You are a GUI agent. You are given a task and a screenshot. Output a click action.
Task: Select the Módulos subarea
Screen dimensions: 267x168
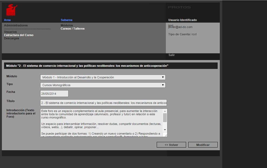[67, 25]
